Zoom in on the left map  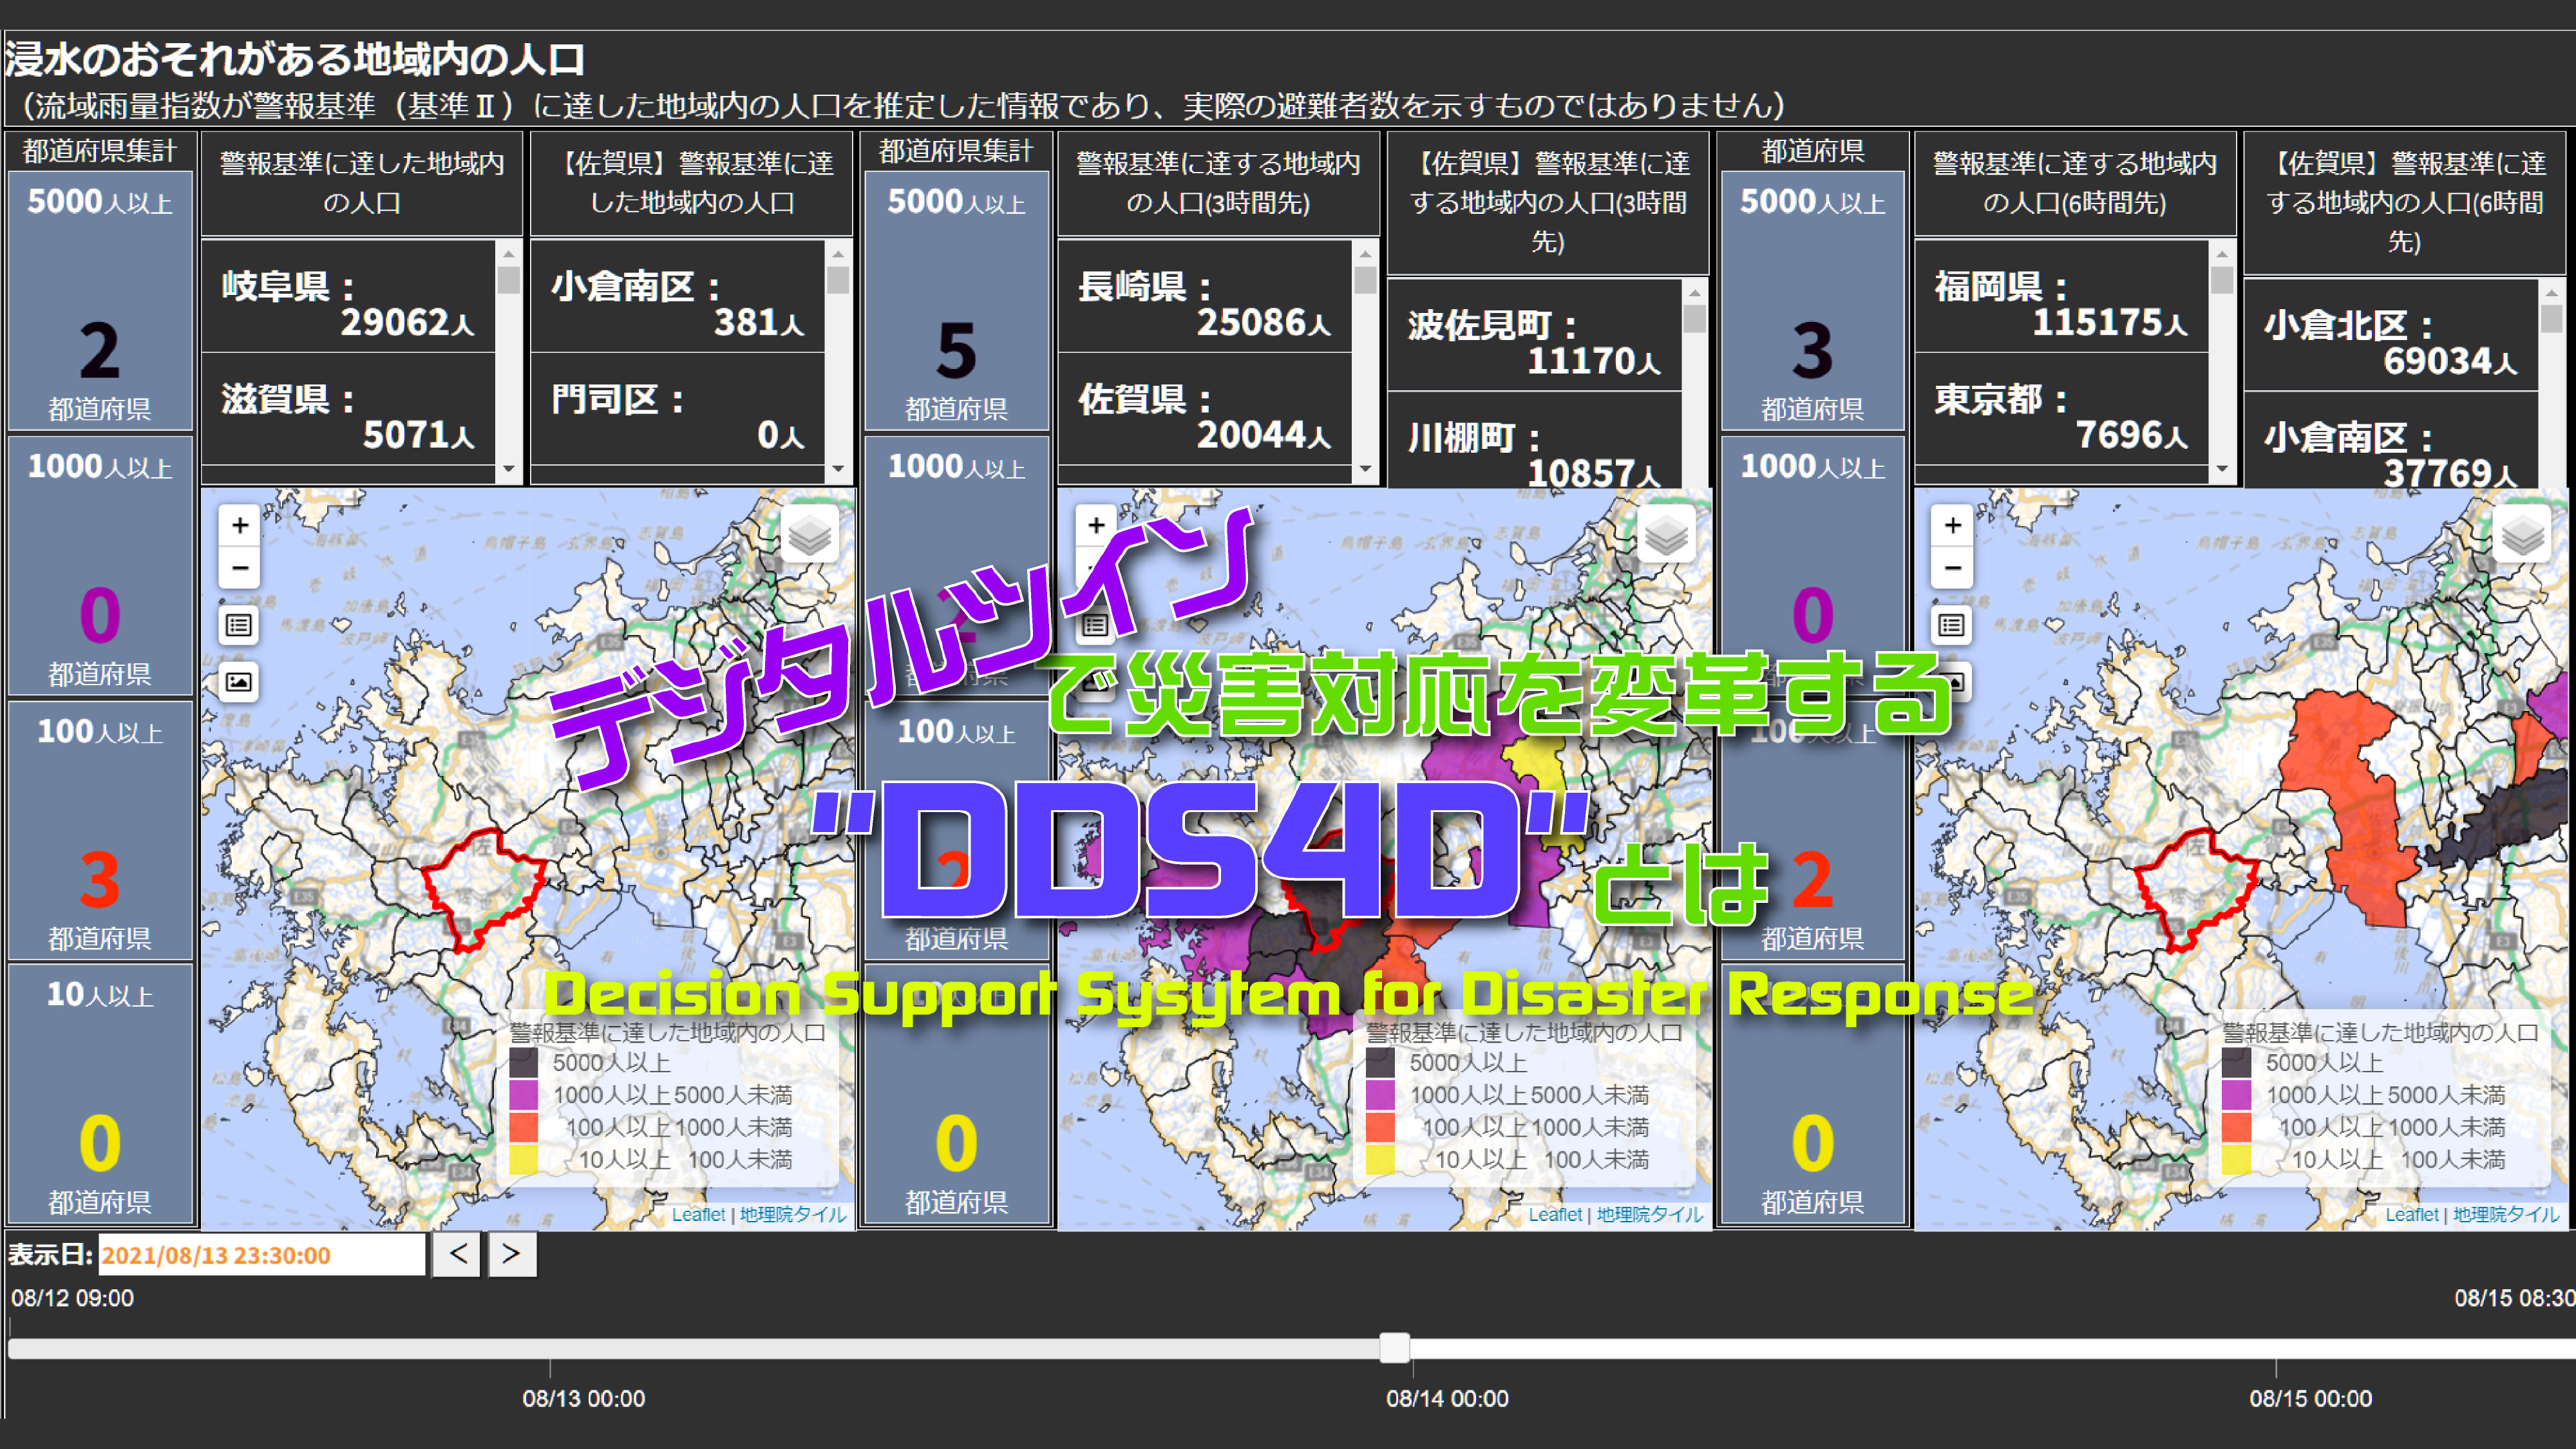(239, 525)
